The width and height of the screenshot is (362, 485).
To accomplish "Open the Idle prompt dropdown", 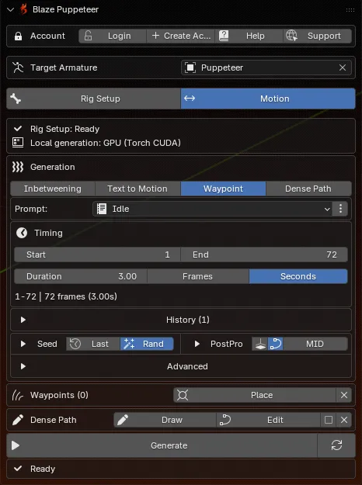I will coord(212,209).
